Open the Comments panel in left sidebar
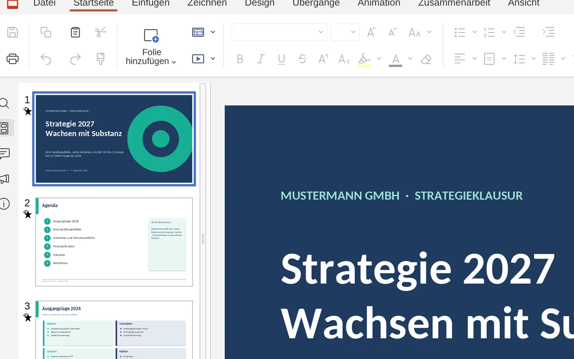Viewport: 574px width, 359px height. [x=5, y=153]
